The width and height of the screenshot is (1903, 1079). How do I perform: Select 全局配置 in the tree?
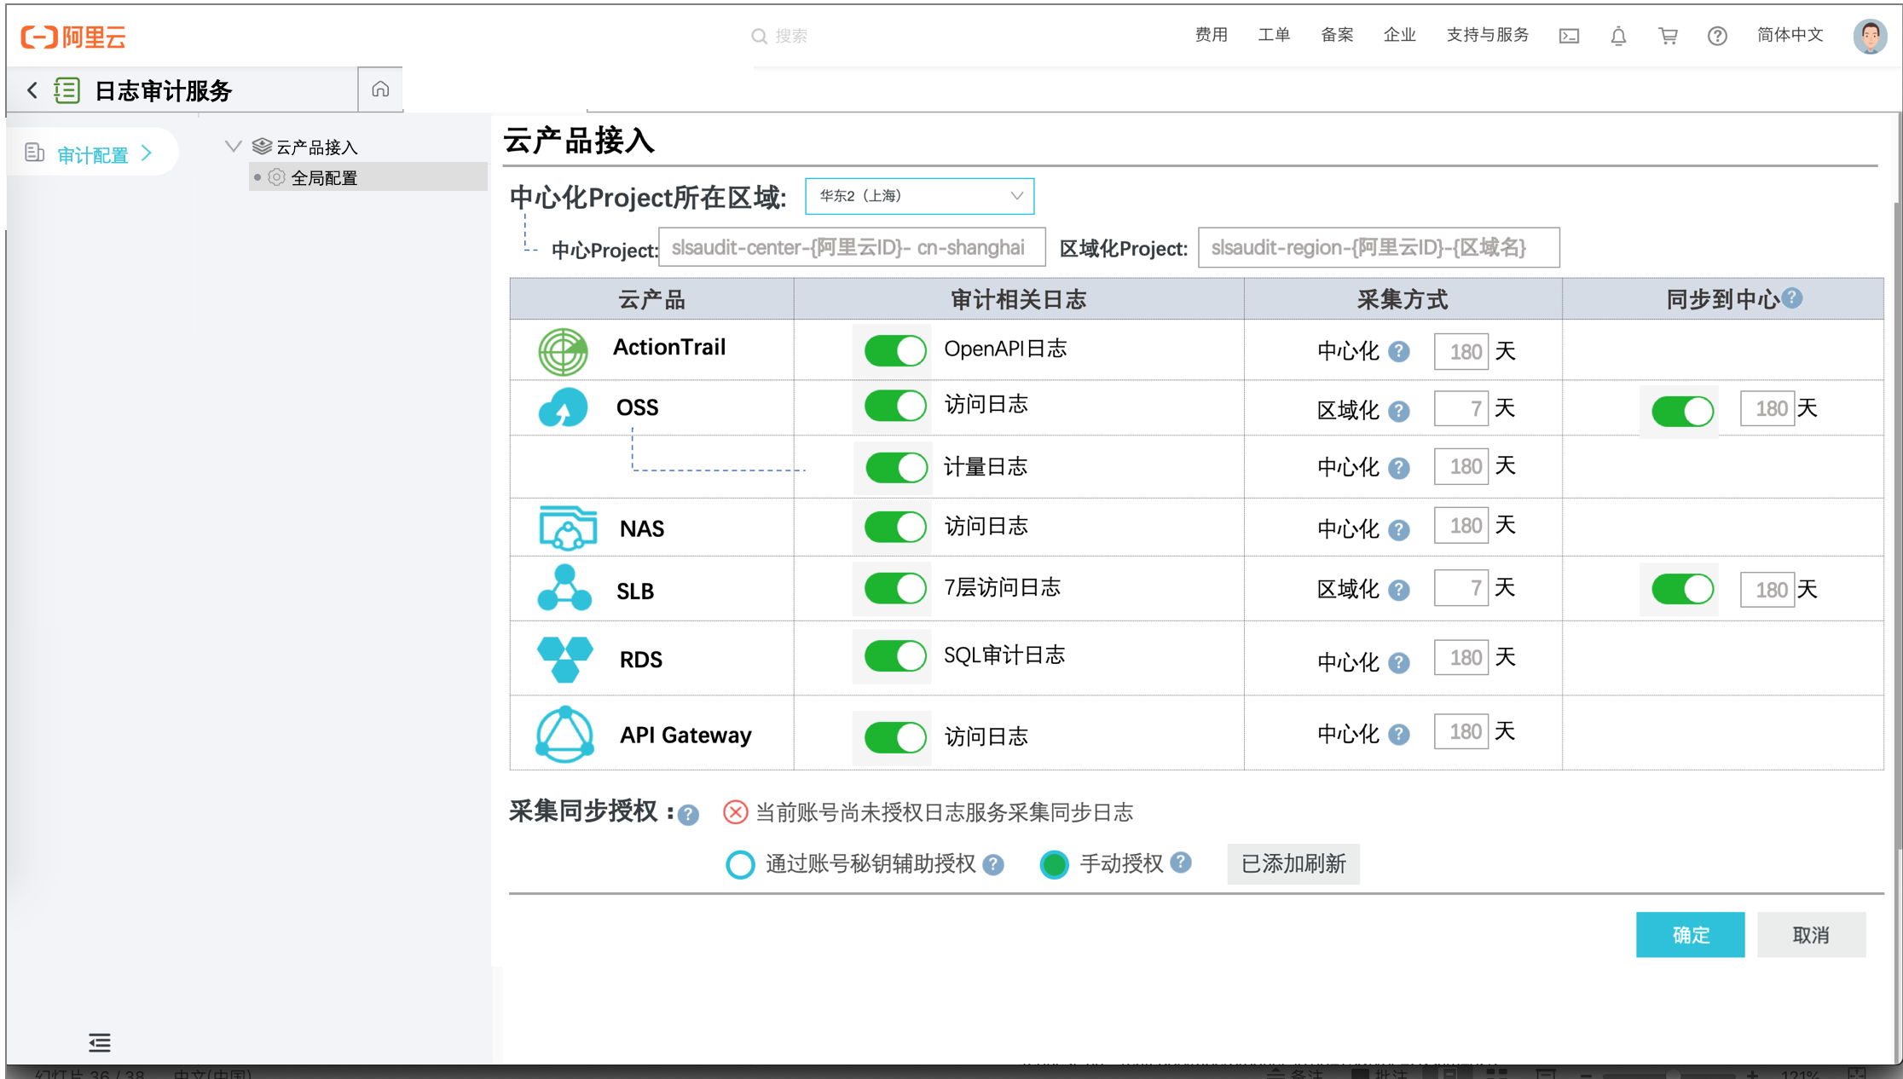367,177
